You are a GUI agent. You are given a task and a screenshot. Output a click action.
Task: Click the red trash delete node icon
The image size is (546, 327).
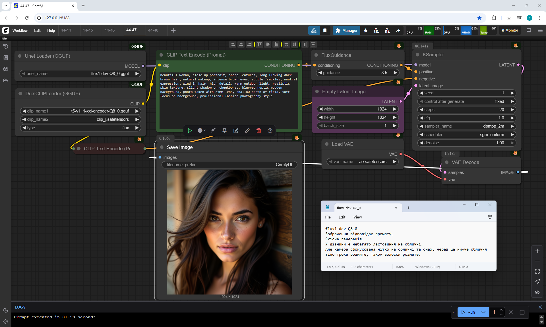point(258,131)
